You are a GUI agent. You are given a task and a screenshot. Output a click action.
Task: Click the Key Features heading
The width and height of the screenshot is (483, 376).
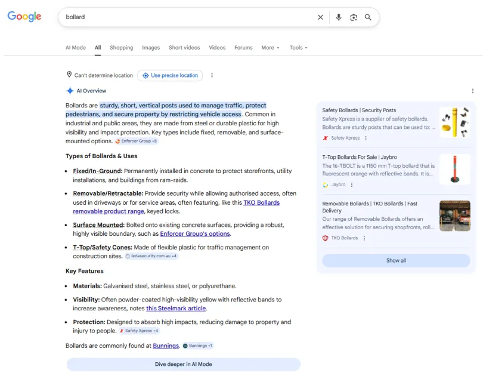tap(85, 271)
